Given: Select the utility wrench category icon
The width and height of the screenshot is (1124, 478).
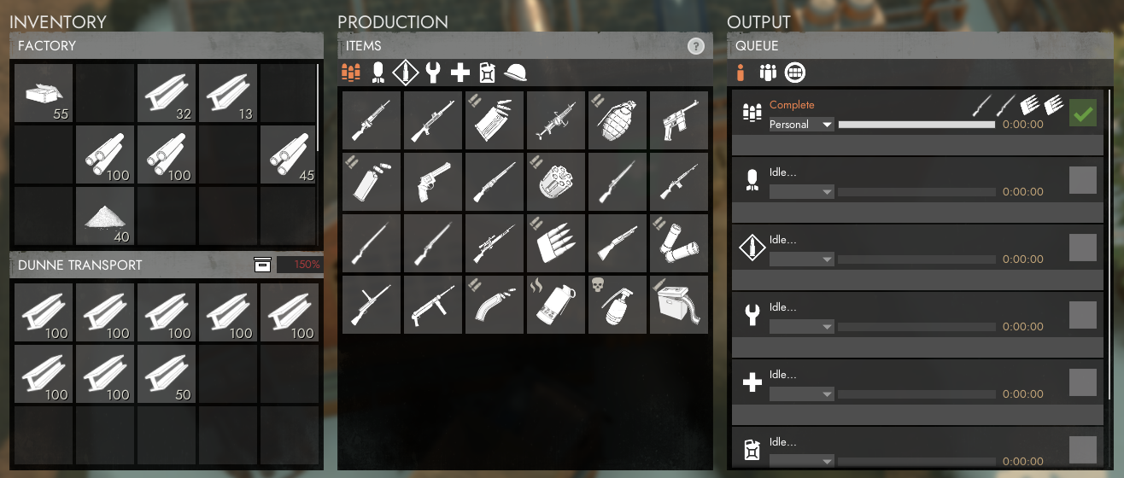Looking at the screenshot, I should (x=432, y=73).
